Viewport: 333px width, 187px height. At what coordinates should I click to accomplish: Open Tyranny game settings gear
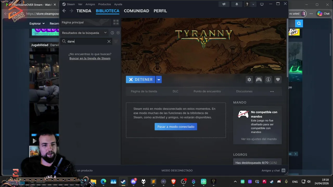[249, 79]
